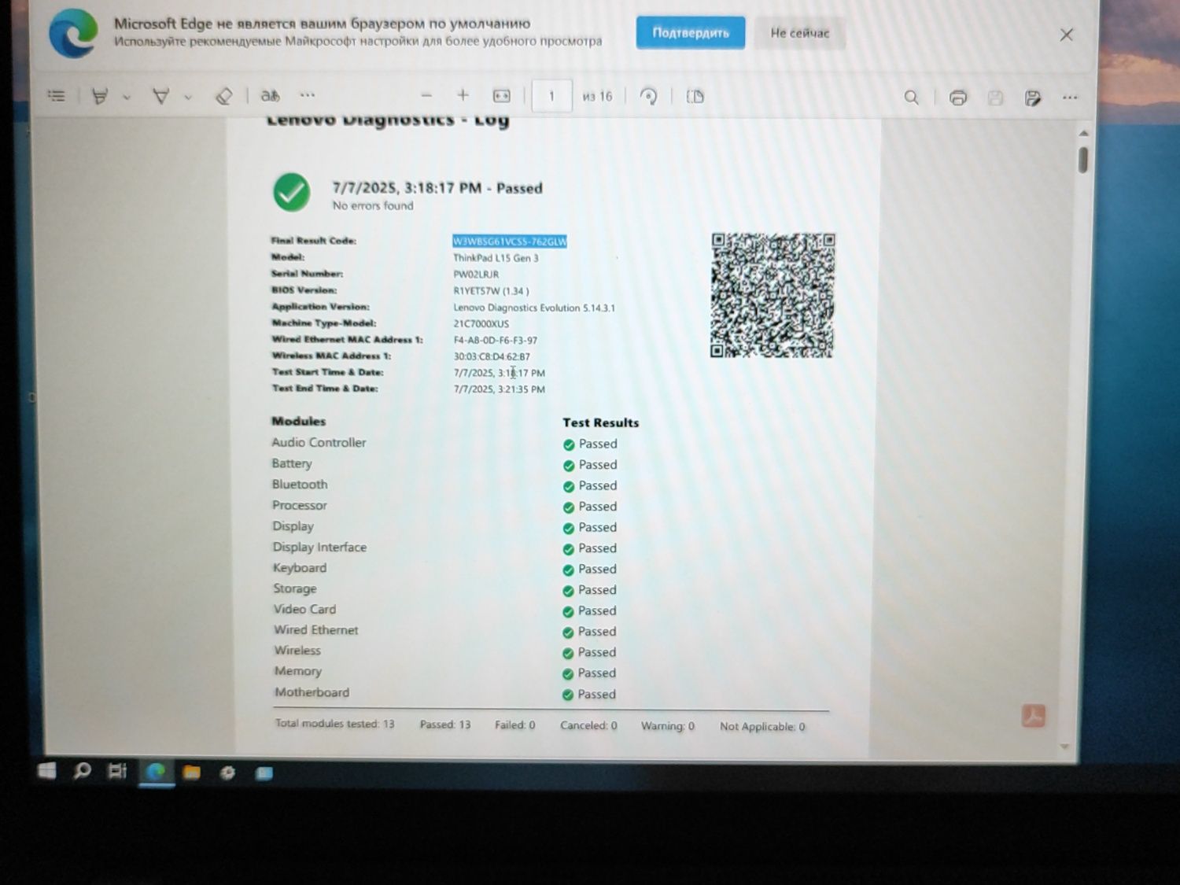Click the 'Motherboard' module label

312,692
